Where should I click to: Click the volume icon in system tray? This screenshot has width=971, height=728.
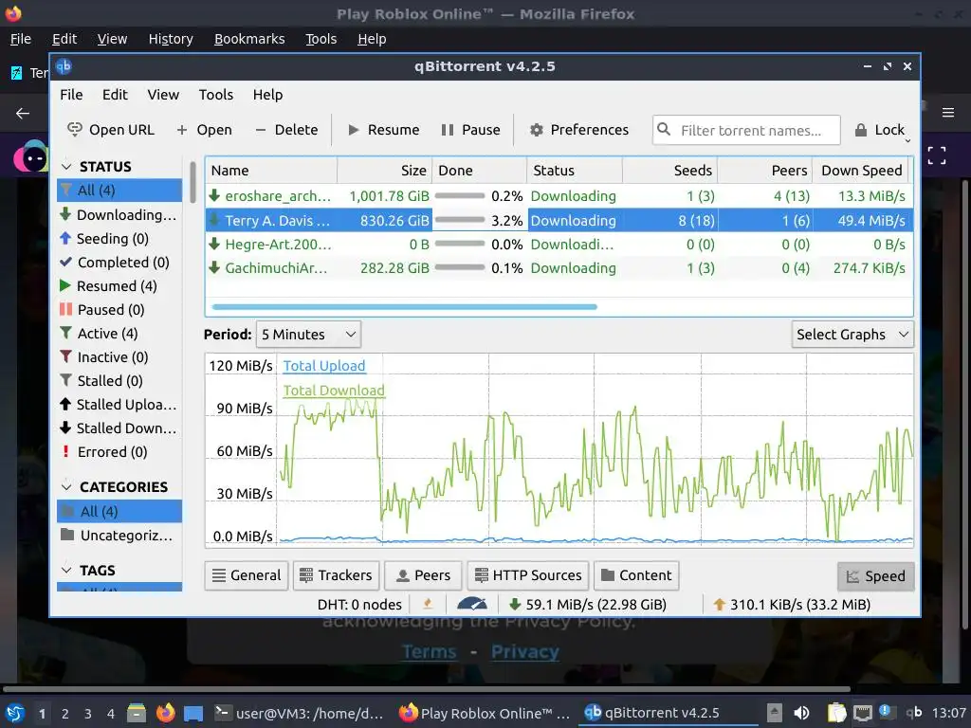pyautogui.click(x=801, y=713)
